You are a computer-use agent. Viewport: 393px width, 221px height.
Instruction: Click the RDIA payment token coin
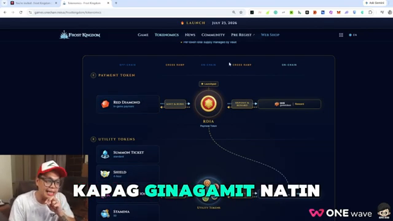[209, 104]
